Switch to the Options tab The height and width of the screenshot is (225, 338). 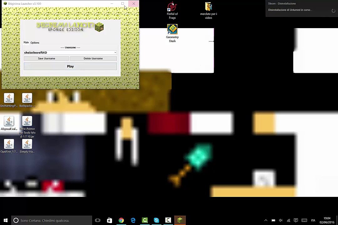[35, 42]
